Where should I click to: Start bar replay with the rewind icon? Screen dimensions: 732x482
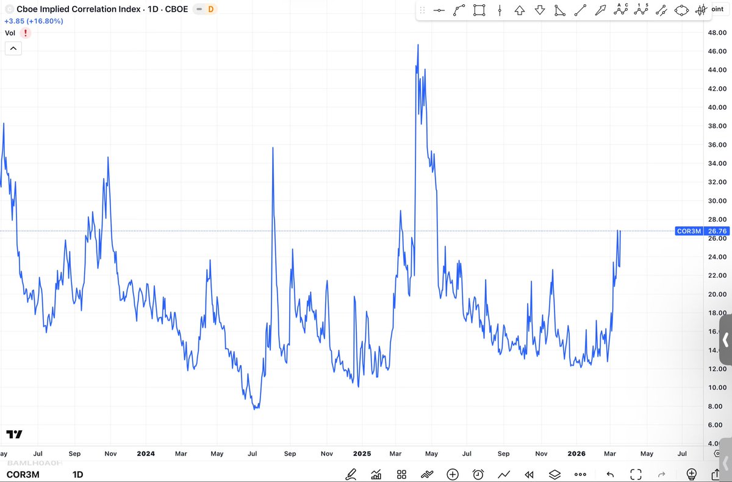pos(529,474)
